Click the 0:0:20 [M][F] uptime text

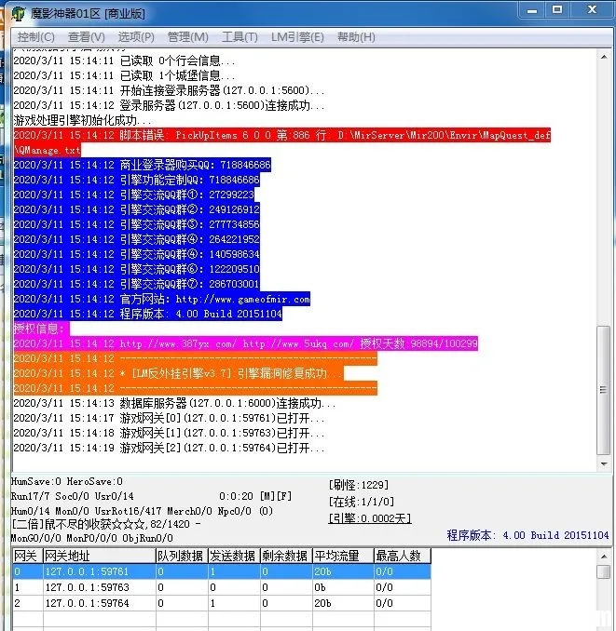tap(255, 496)
